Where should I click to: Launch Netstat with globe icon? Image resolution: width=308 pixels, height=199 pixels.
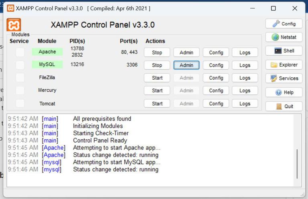(x=284, y=37)
